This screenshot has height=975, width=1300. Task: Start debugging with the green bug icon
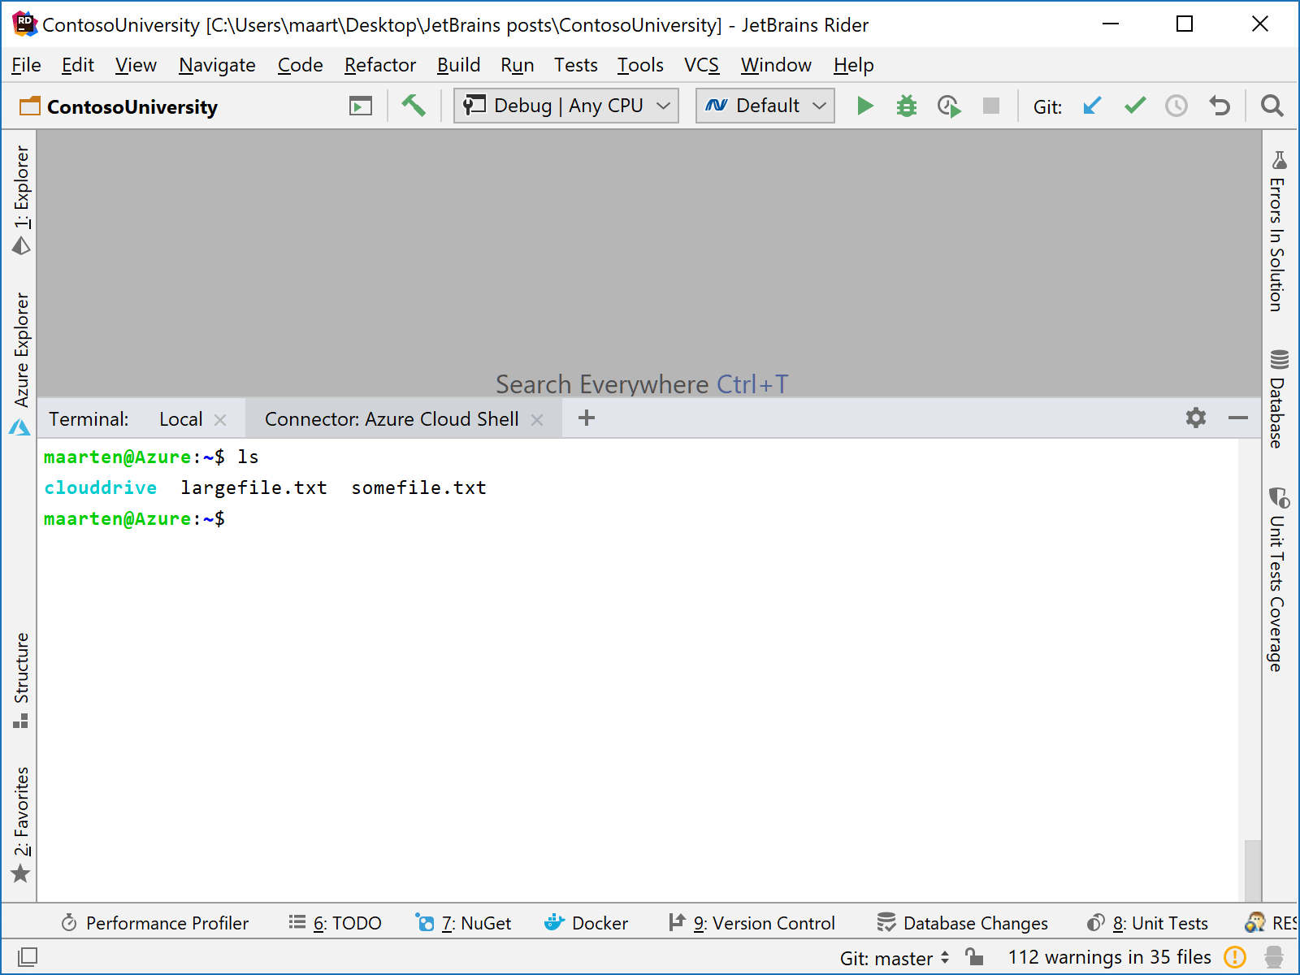tap(907, 106)
